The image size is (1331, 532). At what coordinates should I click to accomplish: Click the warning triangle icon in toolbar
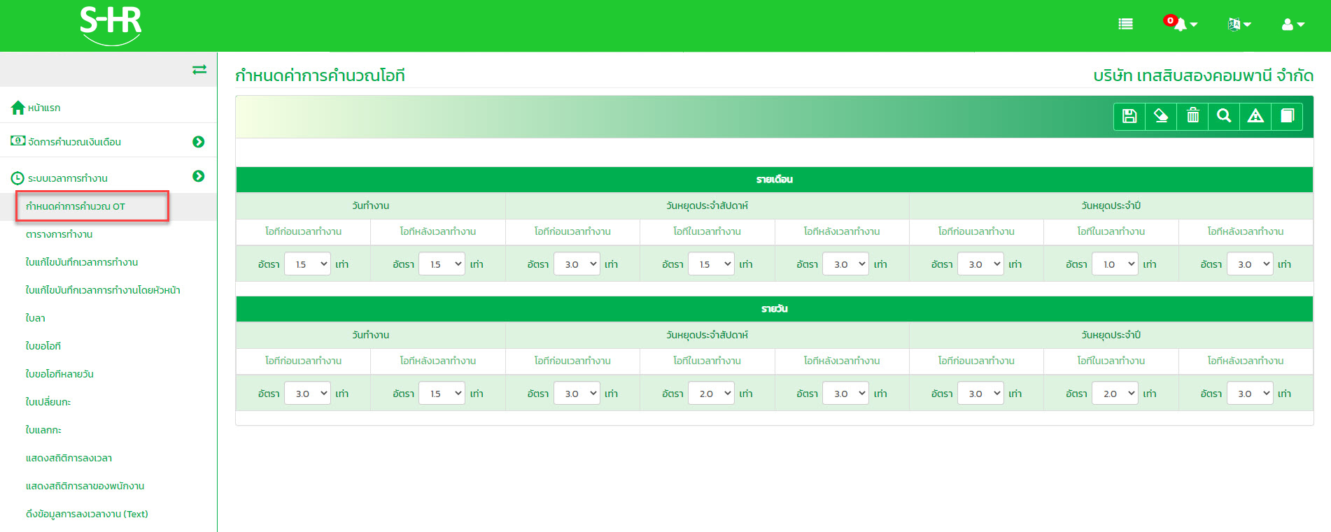click(1255, 116)
